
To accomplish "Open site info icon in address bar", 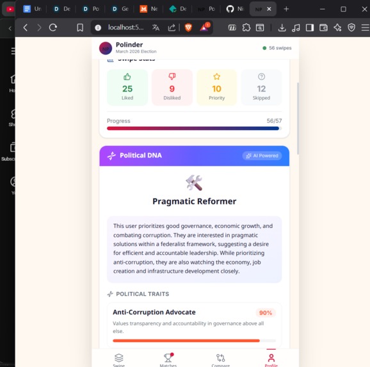I will pos(98,28).
